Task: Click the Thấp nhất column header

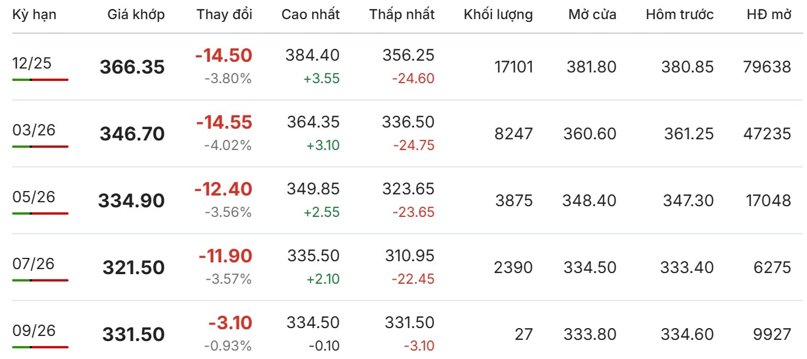Action: (x=402, y=15)
